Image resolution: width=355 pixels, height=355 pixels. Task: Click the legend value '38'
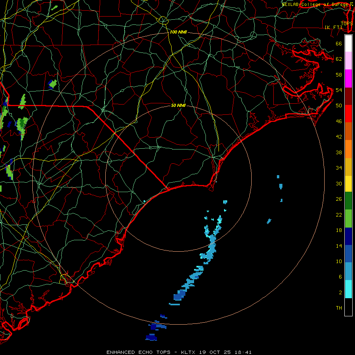coord(339,153)
